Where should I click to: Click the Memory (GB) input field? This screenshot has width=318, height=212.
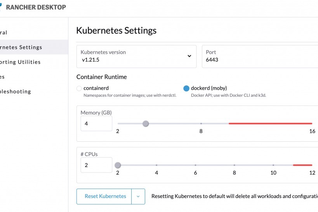(96, 123)
